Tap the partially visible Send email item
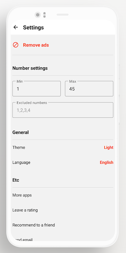 (22, 240)
